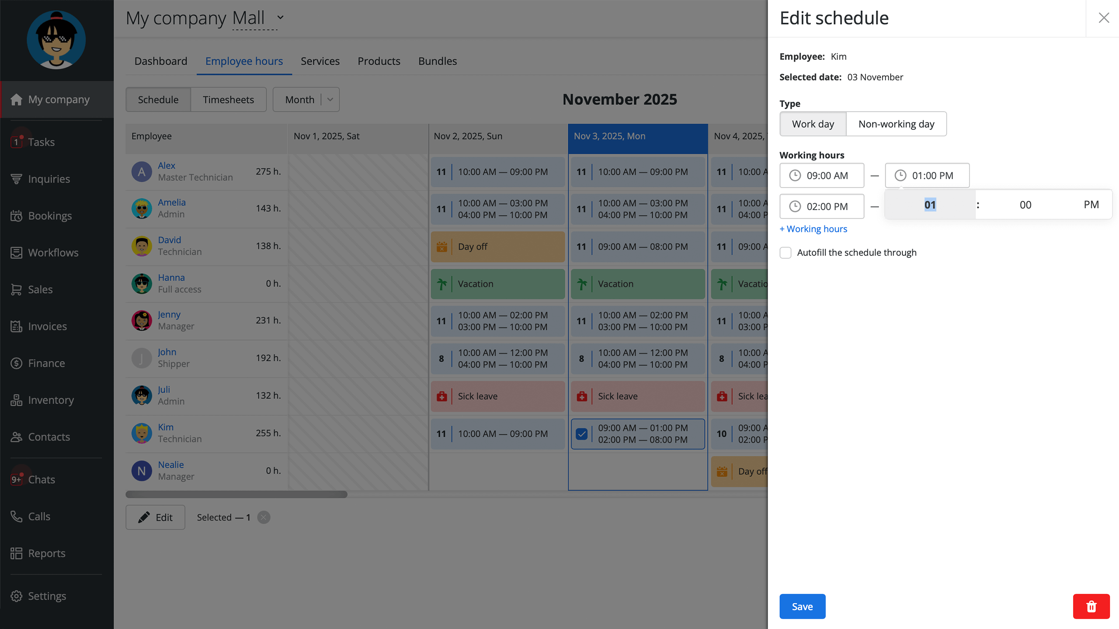The image size is (1119, 629).
Task: Toggle the PM period in time picker
Action: coord(1091,204)
